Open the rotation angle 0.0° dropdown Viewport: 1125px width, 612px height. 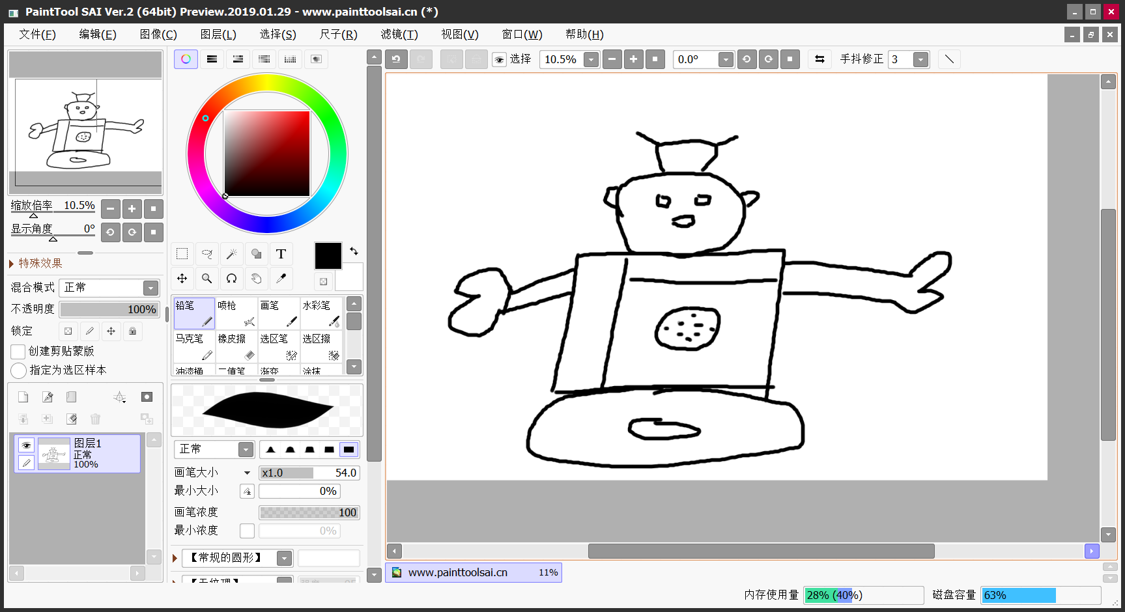coord(726,60)
